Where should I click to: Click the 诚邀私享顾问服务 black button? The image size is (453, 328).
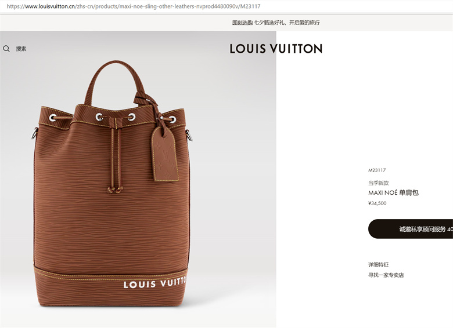coord(411,229)
